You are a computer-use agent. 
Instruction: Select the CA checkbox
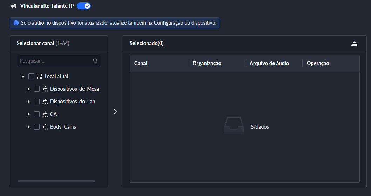click(x=37, y=114)
